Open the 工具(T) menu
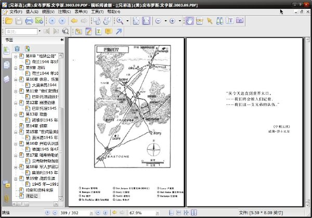Screen dimensions: 312x218 tap(97, 12)
